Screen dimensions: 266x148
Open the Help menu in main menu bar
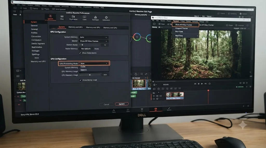pyautogui.click(x=102, y=8)
